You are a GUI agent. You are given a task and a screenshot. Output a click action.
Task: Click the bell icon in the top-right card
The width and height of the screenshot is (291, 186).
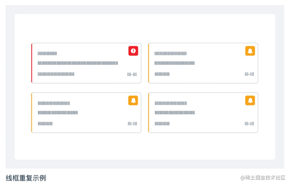pos(250,51)
